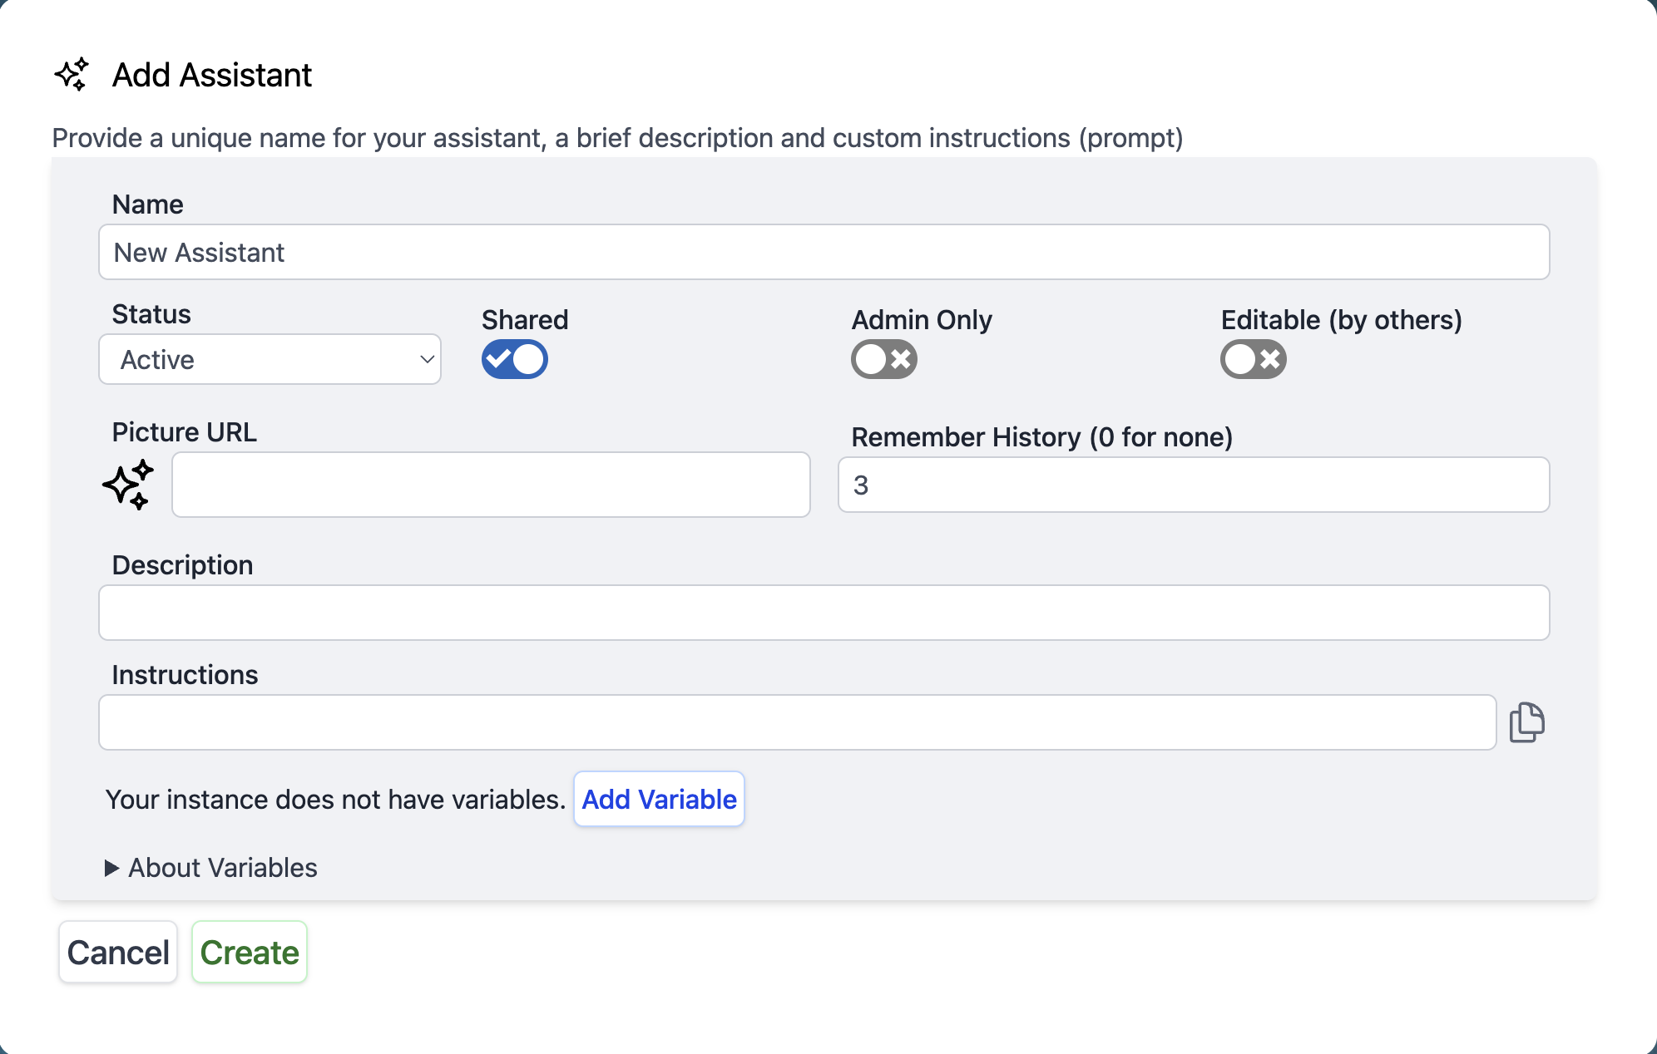Image resolution: width=1657 pixels, height=1054 pixels.
Task: Cancel the assistant creation
Action: point(117,952)
